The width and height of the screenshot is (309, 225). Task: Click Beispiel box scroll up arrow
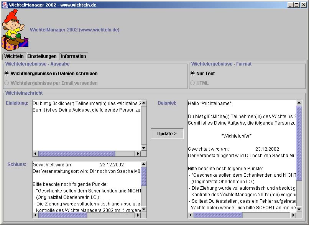(x=299, y=103)
